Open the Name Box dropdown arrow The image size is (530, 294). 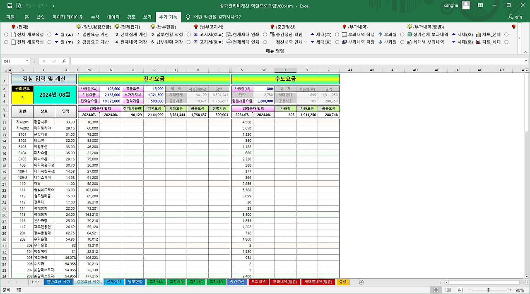tap(27, 61)
